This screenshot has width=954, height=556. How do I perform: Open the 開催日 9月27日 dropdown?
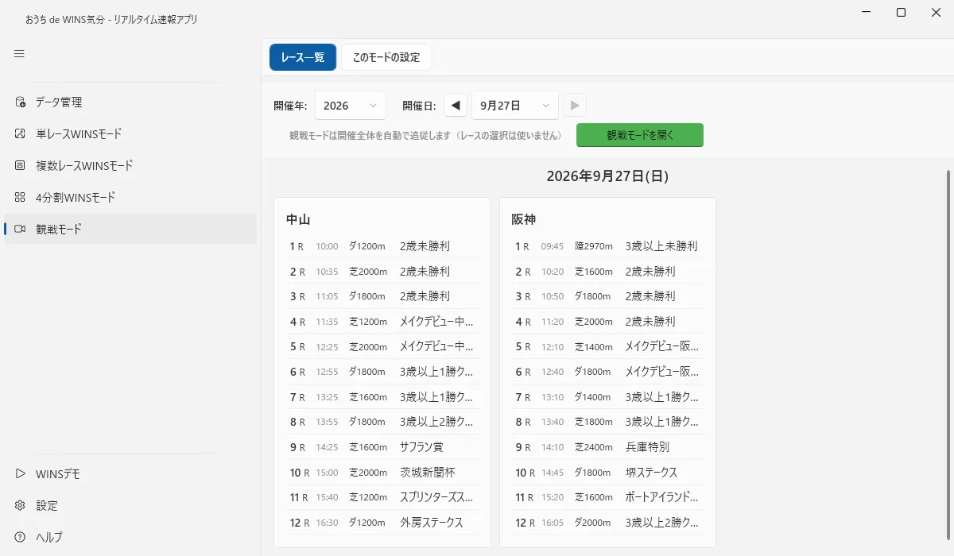click(x=515, y=105)
